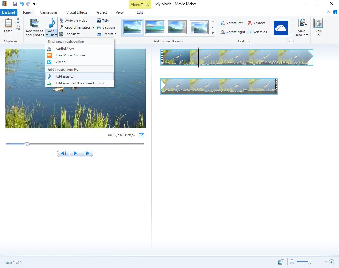The height and width of the screenshot is (268, 339).
Task: Toggle thumbnail size icon in status bar
Action: click(x=281, y=262)
